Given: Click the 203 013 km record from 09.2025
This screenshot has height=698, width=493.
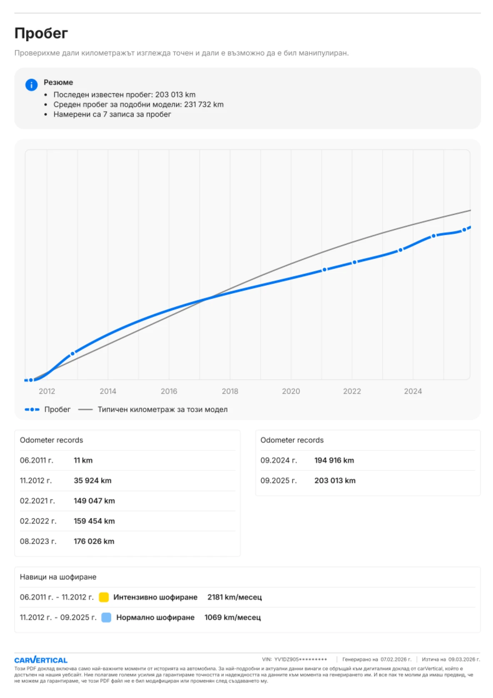Looking at the screenshot, I should (335, 480).
